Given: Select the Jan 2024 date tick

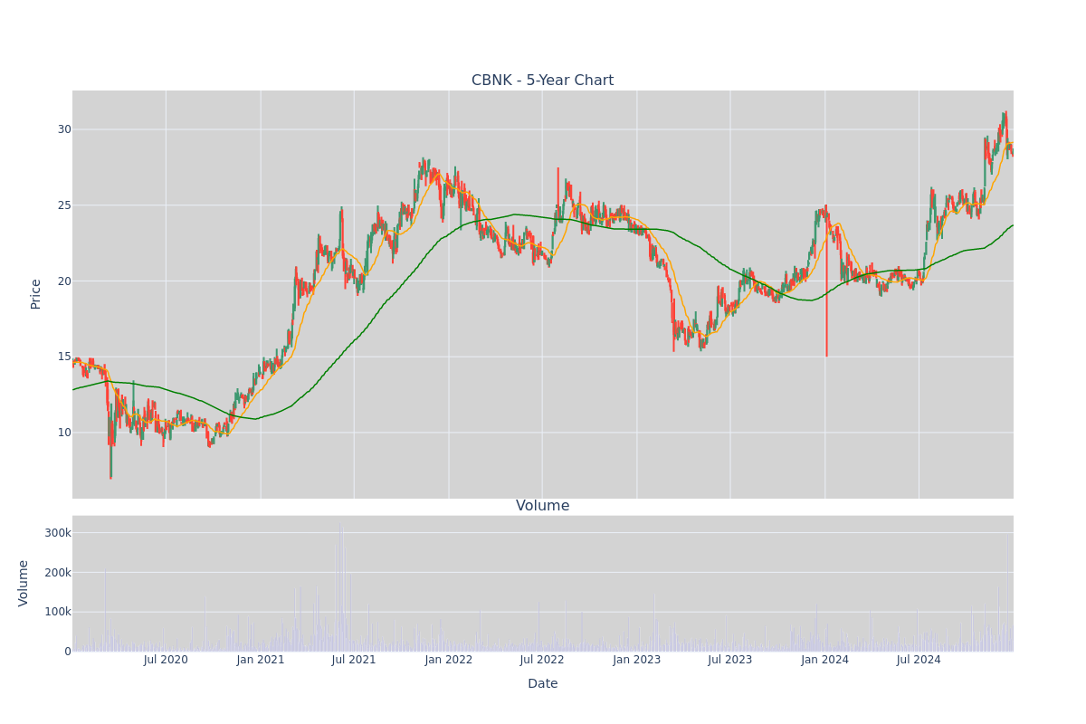Looking at the screenshot, I should (x=825, y=660).
